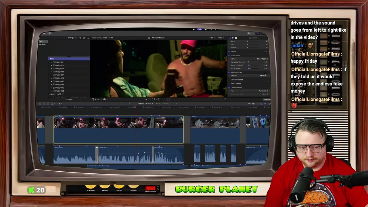Open the 50% viewer zoom dropdown
The image size is (368, 207).
(212, 38)
